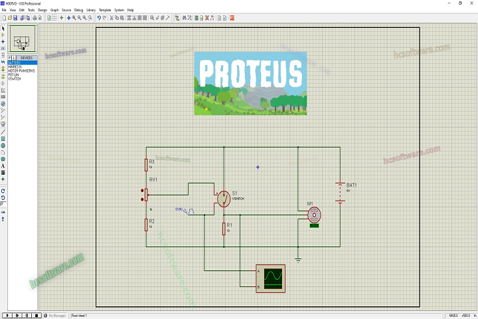Viewport: 478px width, 319px height.
Task: Click the RV1 potentiometer component
Action: click(x=145, y=195)
